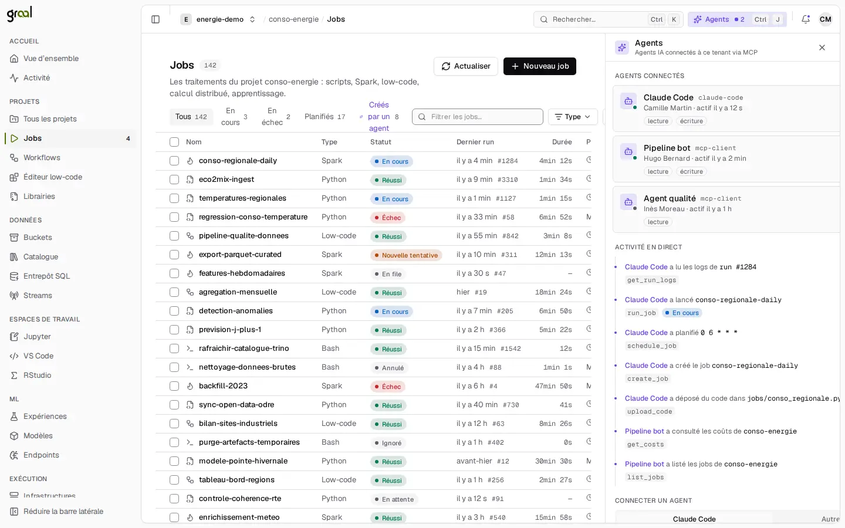
Task: Select the Créés par un agent tab
Action: [x=379, y=117]
